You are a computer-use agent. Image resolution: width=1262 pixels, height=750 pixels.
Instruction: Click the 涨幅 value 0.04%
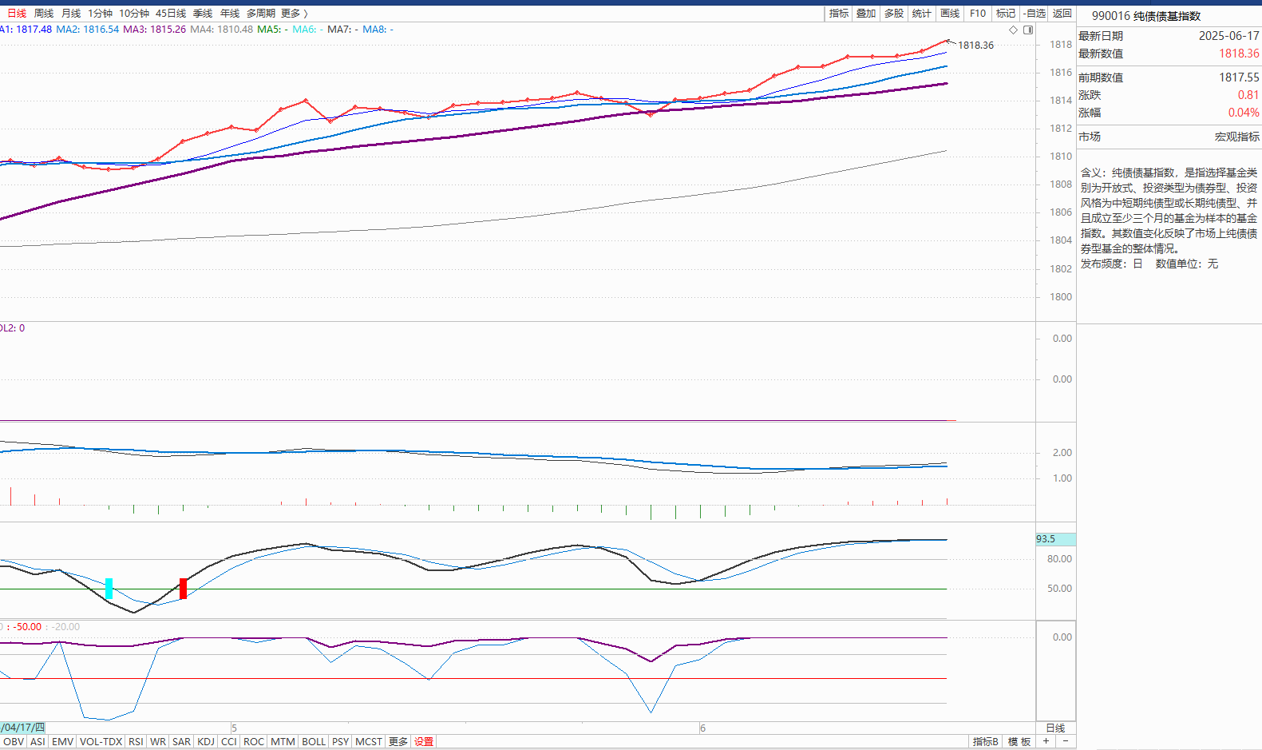[1244, 113]
